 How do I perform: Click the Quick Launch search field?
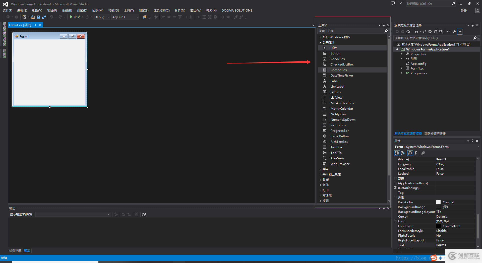coord(428,4)
